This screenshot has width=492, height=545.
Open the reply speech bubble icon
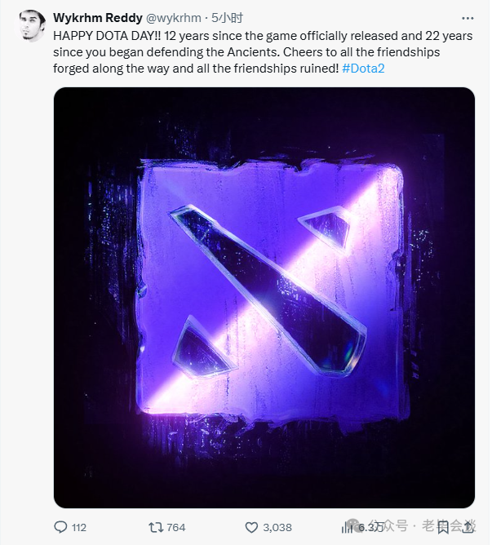tap(60, 527)
